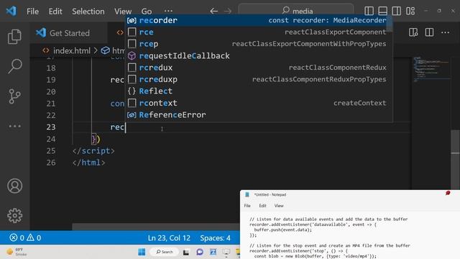Open the Manage gear icon

click(x=14, y=216)
